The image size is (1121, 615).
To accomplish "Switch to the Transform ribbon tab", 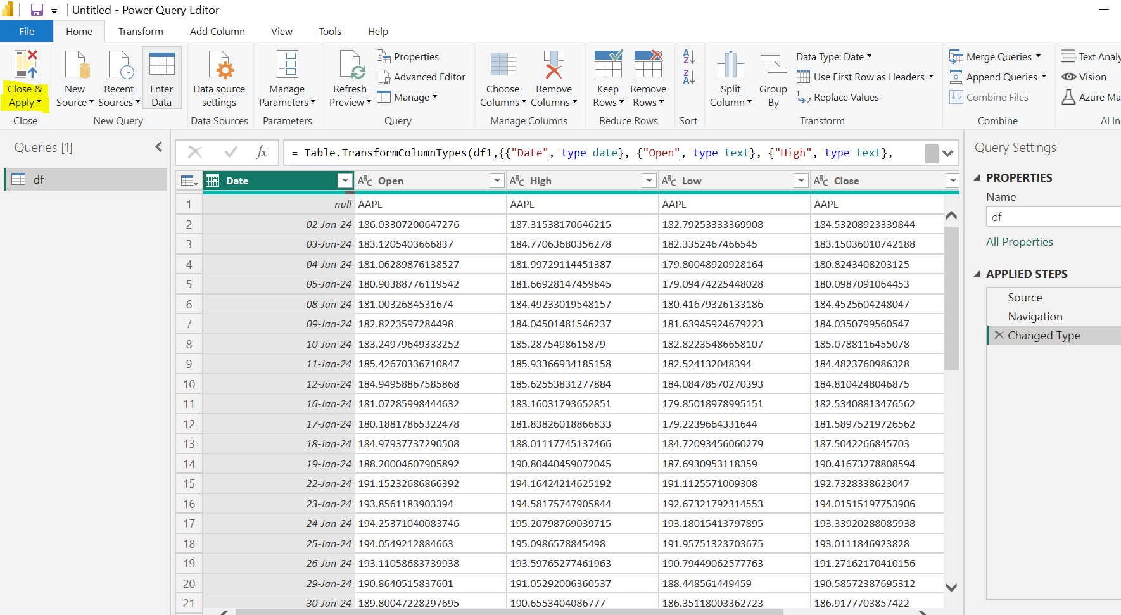I will tap(141, 31).
